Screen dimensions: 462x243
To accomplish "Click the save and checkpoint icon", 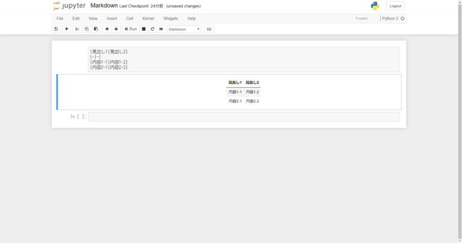I will [x=56, y=29].
